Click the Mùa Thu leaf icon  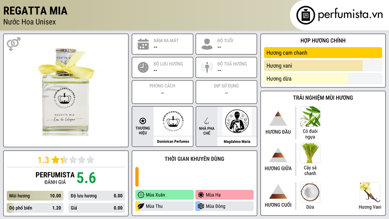141,206
